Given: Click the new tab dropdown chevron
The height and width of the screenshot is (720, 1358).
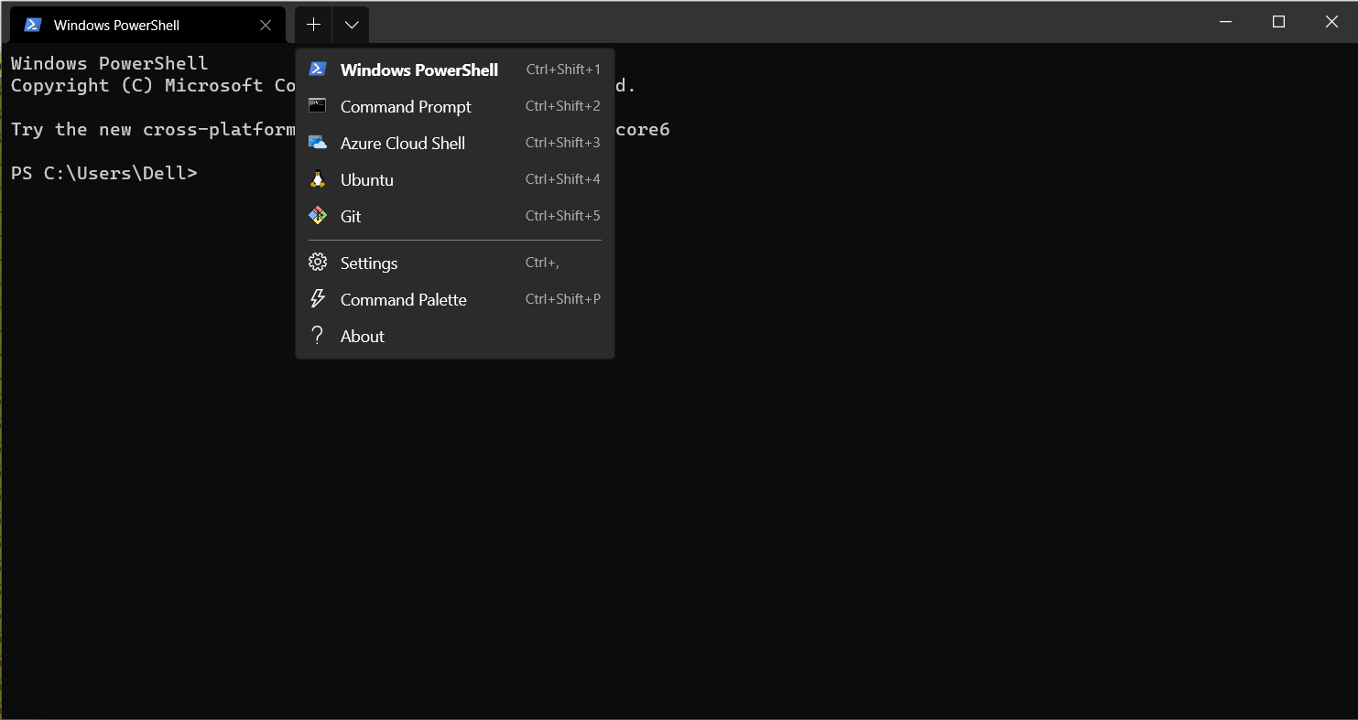Looking at the screenshot, I should point(352,24).
